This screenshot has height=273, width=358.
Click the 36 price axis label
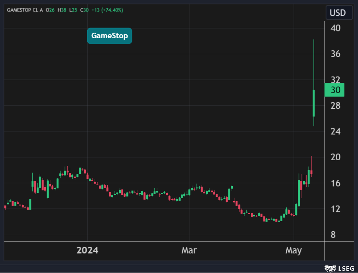pyautogui.click(x=335, y=54)
